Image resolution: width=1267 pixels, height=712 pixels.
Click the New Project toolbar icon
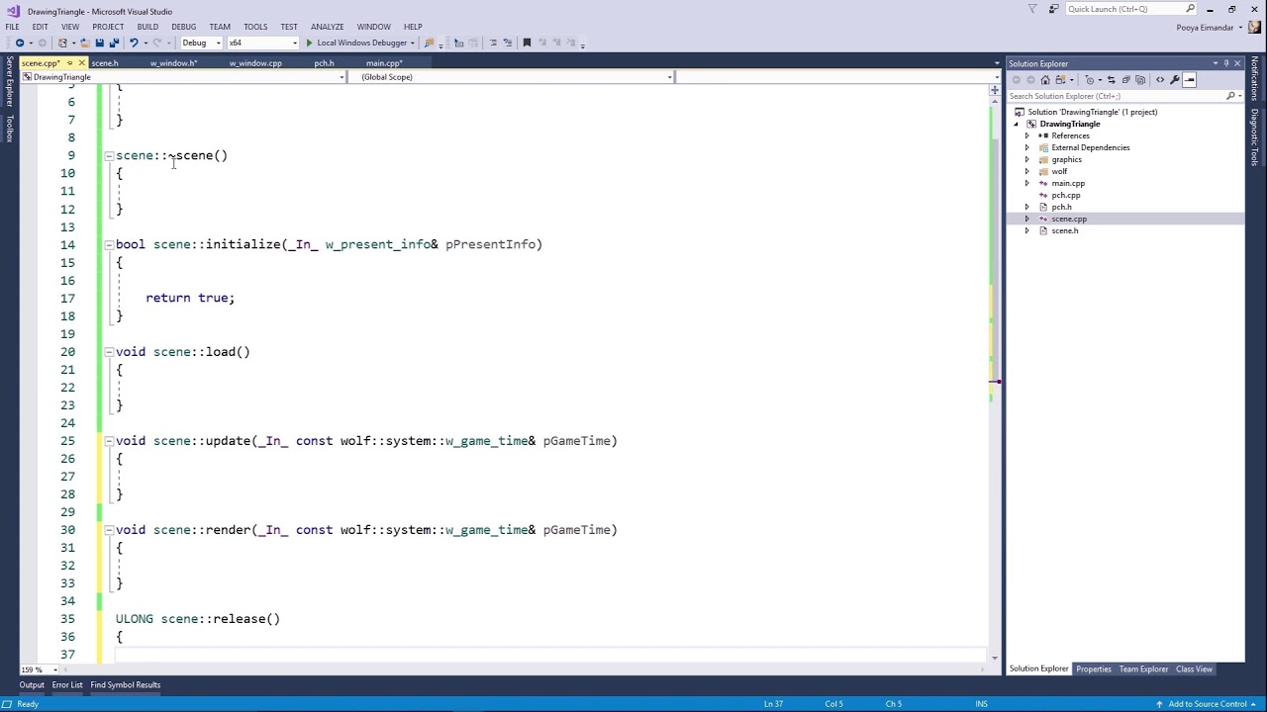pos(62,43)
